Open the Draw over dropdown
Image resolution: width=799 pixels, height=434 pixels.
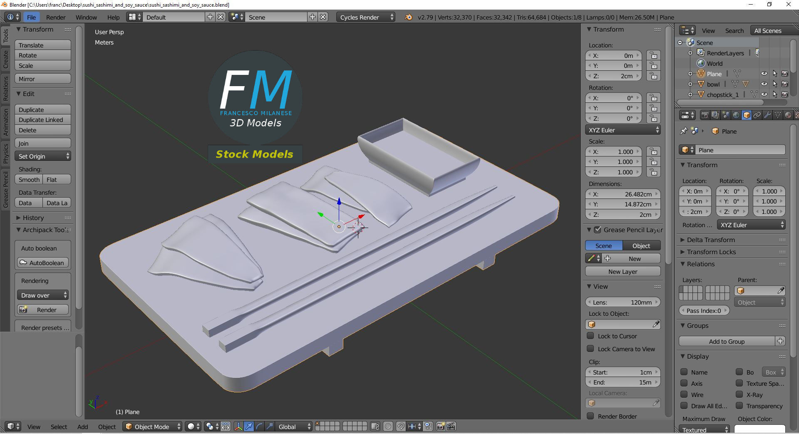click(43, 295)
